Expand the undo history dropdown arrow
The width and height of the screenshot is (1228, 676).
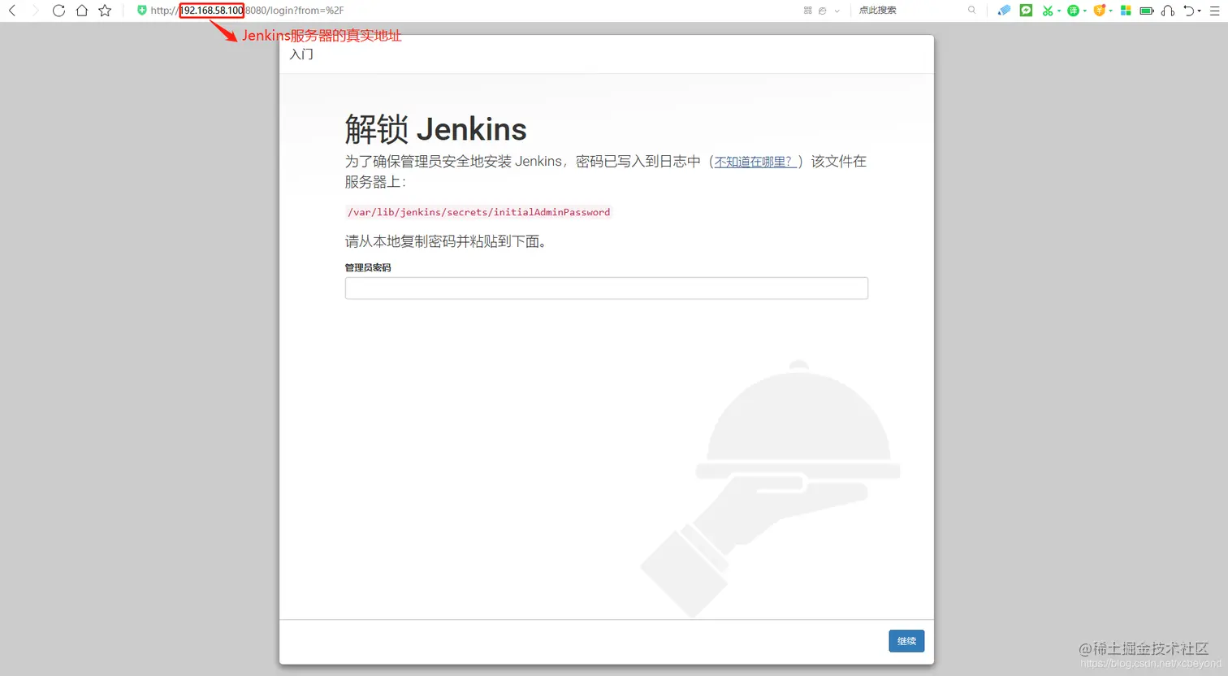1200,11
